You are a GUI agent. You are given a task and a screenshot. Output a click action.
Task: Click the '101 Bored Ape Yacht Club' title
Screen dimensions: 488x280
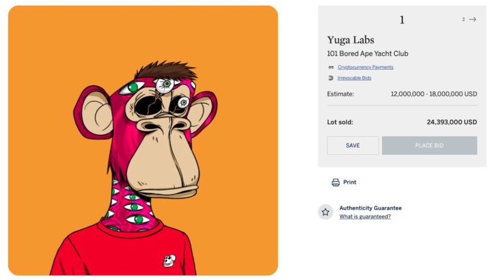(x=368, y=53)
